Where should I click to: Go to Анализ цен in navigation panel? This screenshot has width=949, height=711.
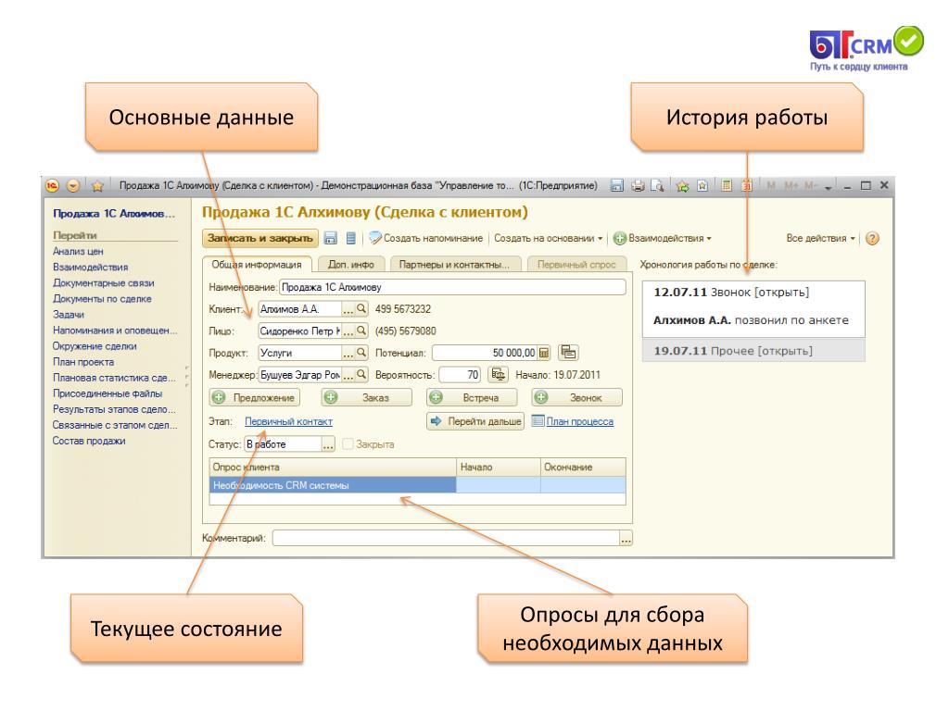click(x=78, y=251)
